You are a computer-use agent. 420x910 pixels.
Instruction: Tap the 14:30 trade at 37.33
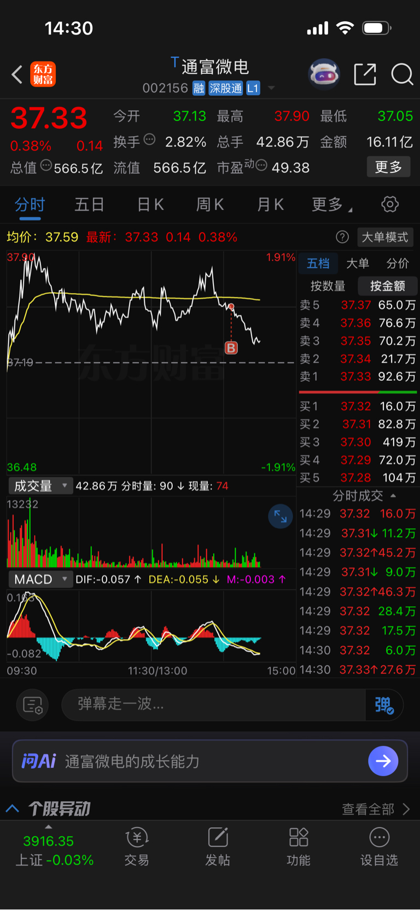point(358,670)
